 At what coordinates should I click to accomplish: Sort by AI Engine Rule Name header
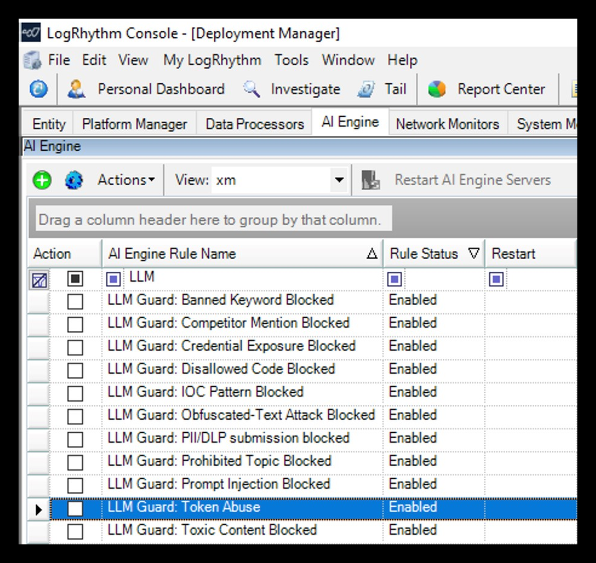242,254
